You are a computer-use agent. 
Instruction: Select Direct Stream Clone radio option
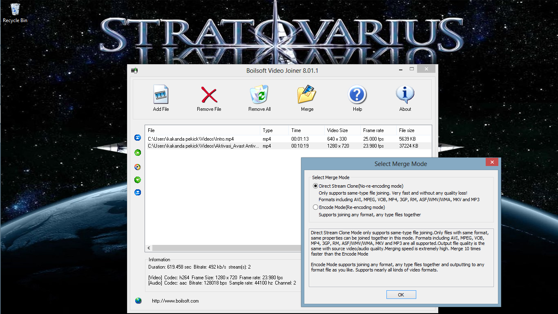315,186
